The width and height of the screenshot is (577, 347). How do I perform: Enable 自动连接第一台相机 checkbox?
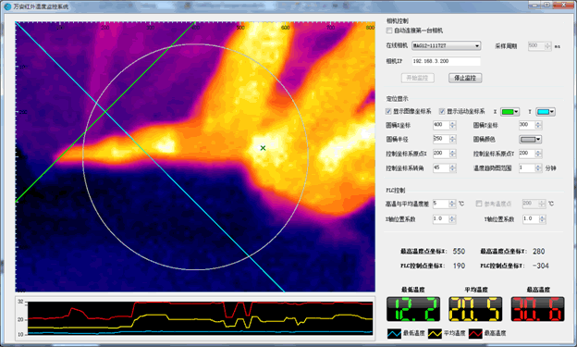point(389,31)
